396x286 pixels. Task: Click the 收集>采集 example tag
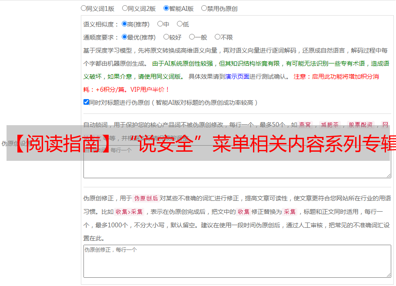[129, 212]
